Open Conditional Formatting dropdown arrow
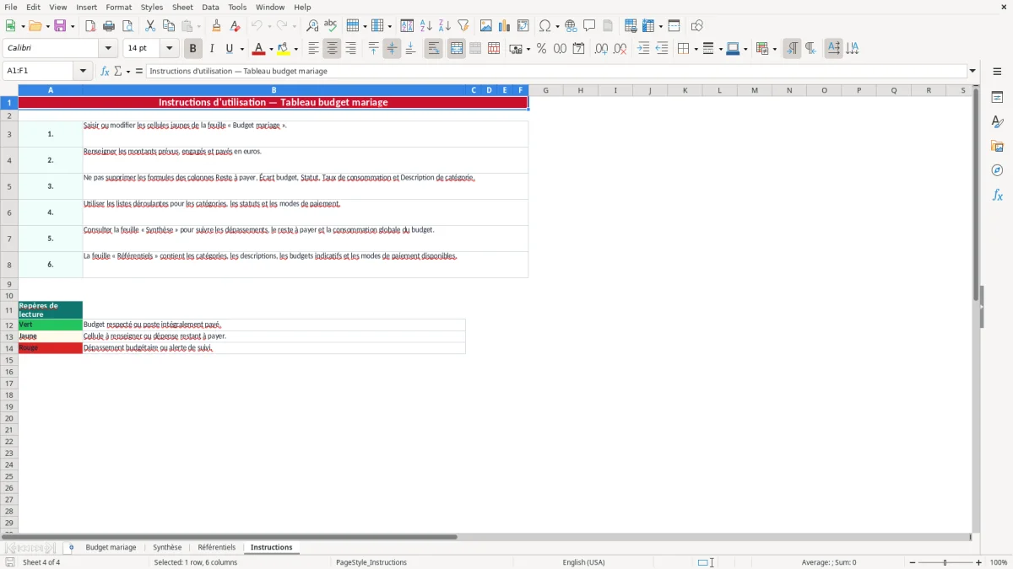This screenshot has height=569, width=1013. pyautogui.click(x=774, y=50)
